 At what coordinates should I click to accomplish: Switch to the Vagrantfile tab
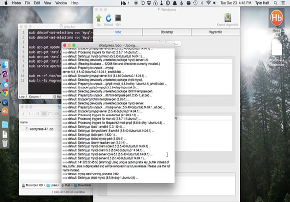(x=215, y=32)
